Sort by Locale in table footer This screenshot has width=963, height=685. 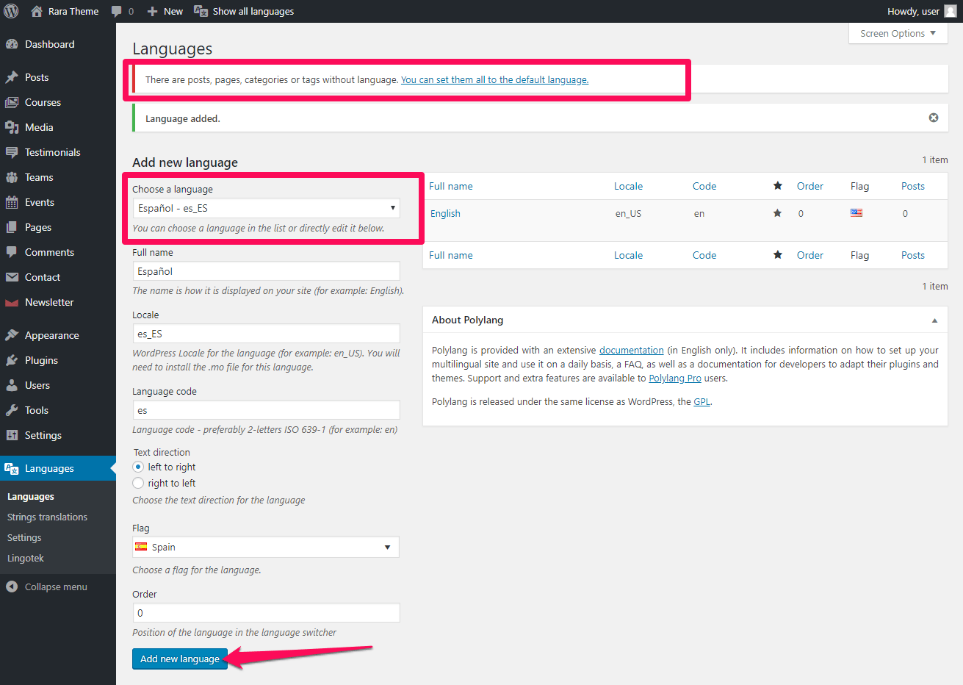(629, 255)
